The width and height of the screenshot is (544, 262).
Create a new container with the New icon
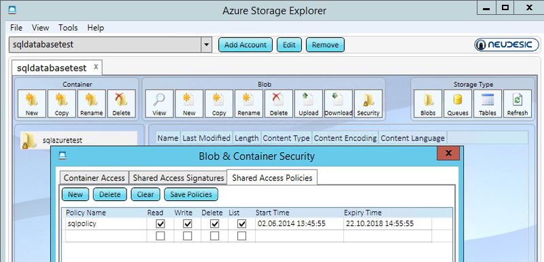click(31, 104)
